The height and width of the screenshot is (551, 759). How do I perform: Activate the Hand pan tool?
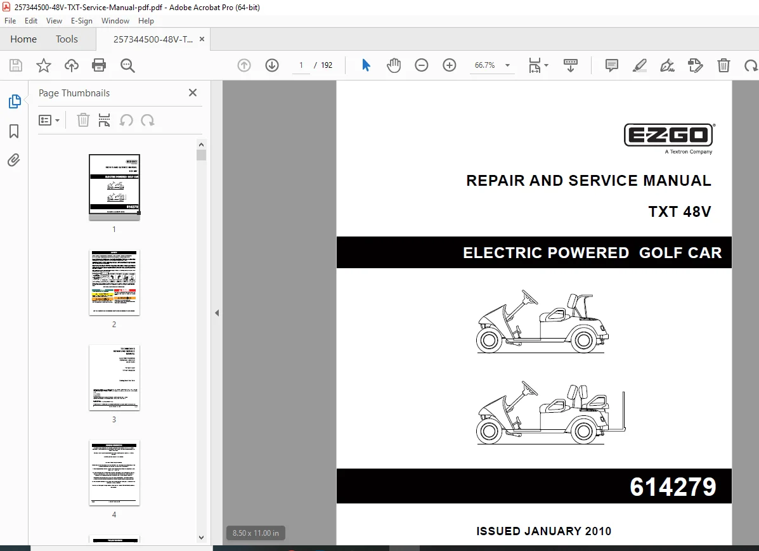[394, 65]
